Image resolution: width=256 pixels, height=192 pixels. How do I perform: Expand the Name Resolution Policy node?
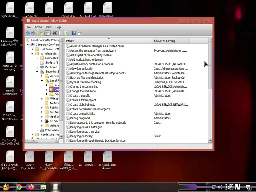pos(37,58)
